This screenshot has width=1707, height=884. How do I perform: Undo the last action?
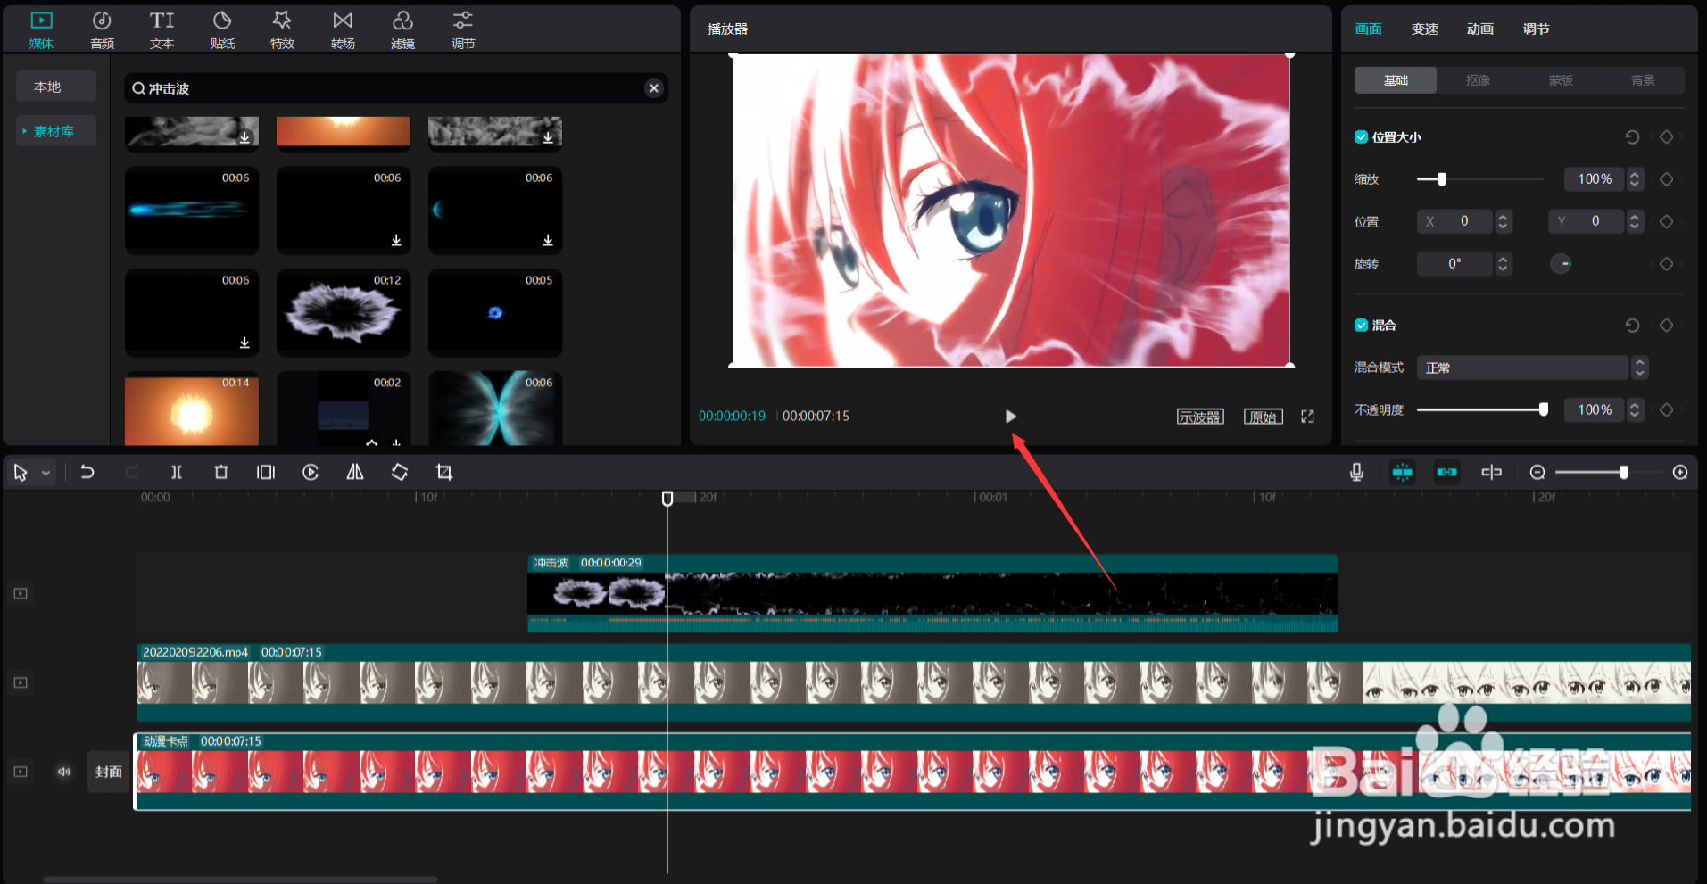87,472
